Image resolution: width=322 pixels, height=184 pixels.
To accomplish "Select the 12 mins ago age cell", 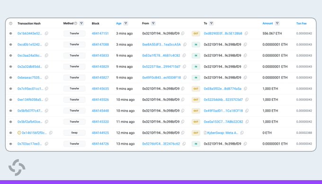I will [125, 133].
